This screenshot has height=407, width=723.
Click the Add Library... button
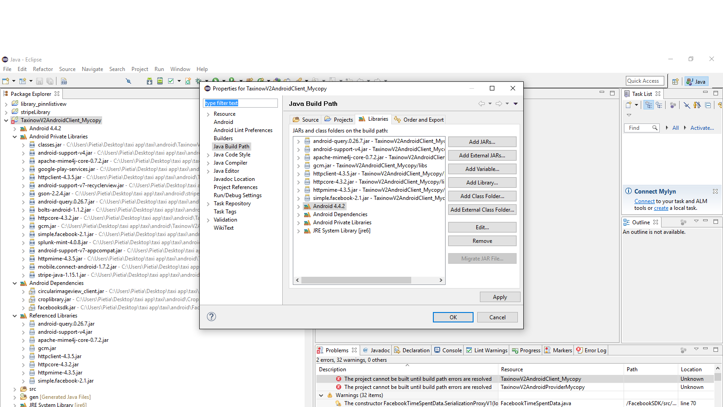tap(482, 182)
